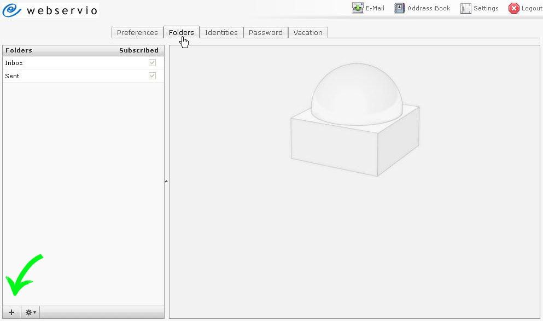Open the folder actions gear menu
543x321 pixels.
pyautogui.click(x=31, y=312)
